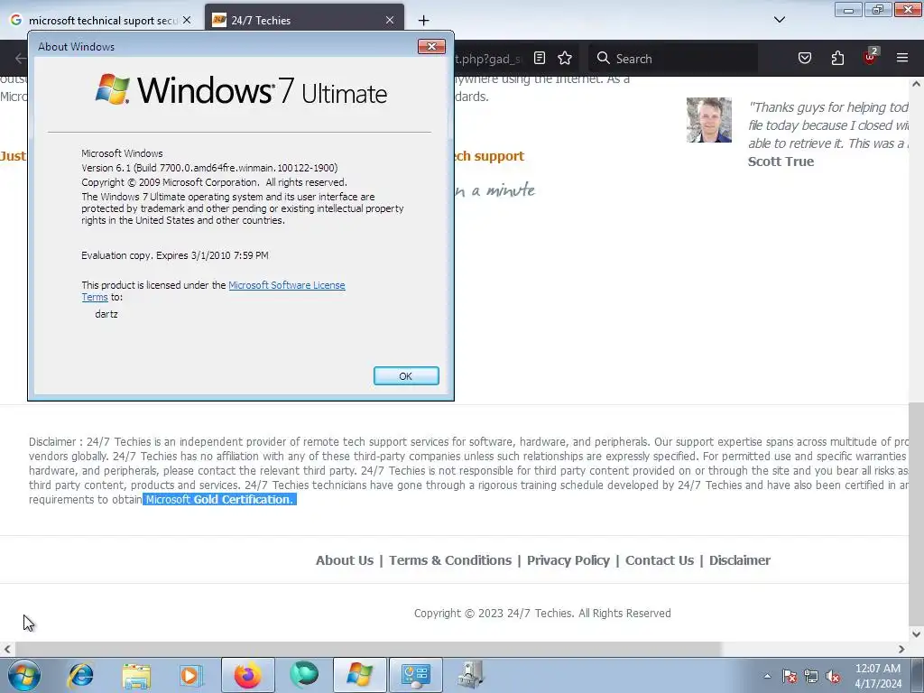The image size is (924, 693).
Task: Open the Windows Start menu
Action: [24, 675]
